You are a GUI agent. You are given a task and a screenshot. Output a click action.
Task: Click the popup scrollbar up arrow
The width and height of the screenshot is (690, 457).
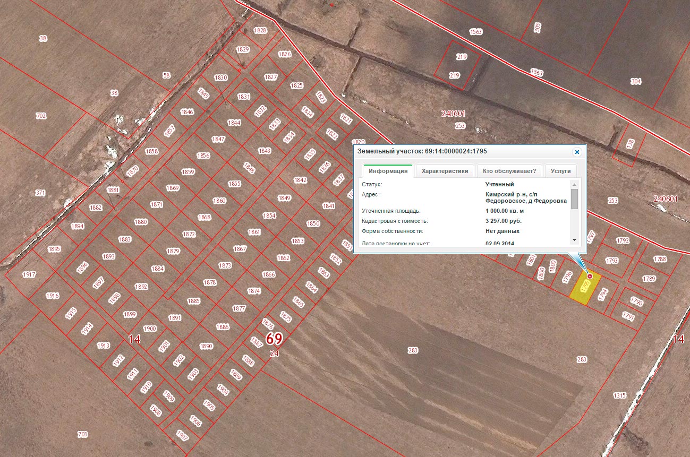574,184
